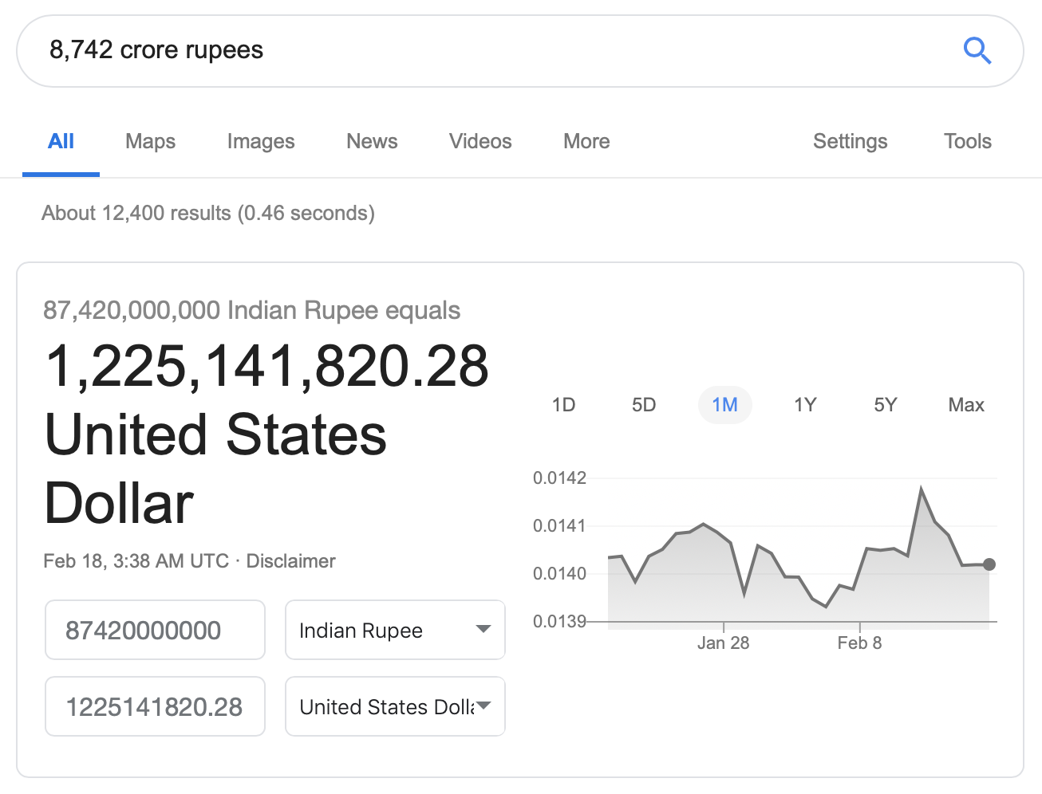Image resolution: width=1042 pixels, height=794 pixels.
Task: Show the search Tools options
Action: (967, 141)
